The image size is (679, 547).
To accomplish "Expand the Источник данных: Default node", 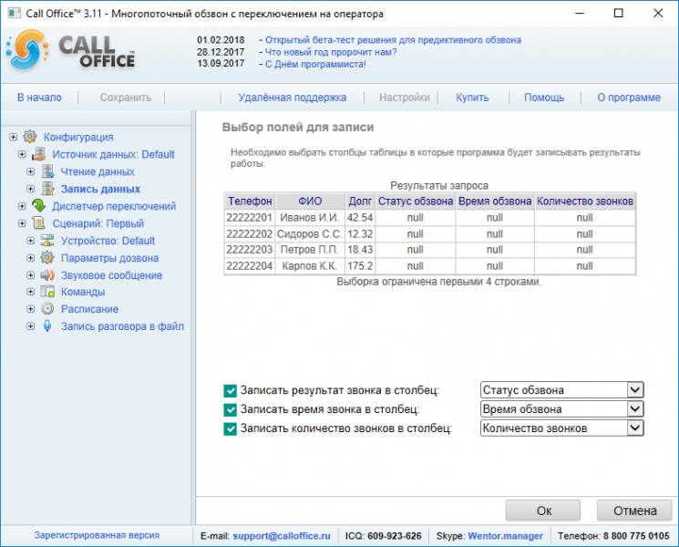I will tap(22, 154).
